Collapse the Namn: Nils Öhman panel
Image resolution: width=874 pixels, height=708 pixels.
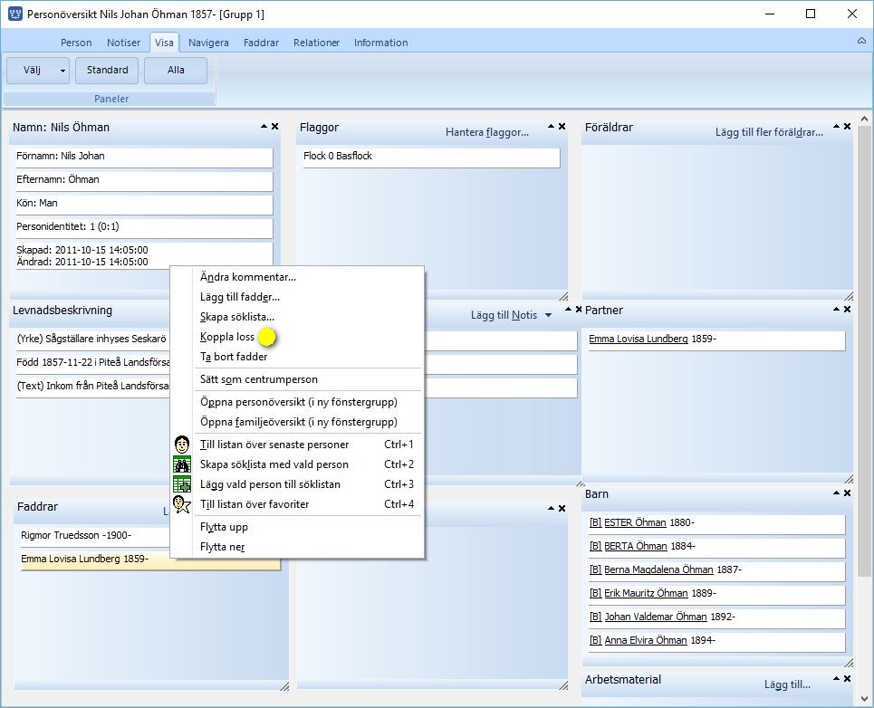pos(264,127)
